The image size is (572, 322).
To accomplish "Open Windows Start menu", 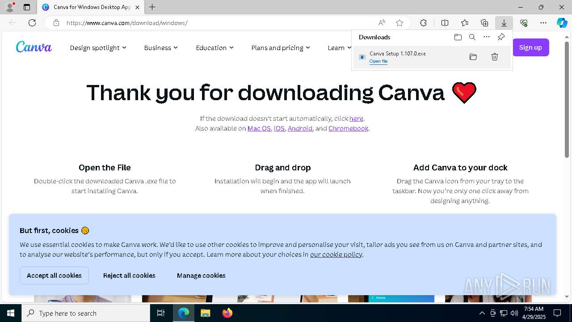I will (x=11, y=313).
